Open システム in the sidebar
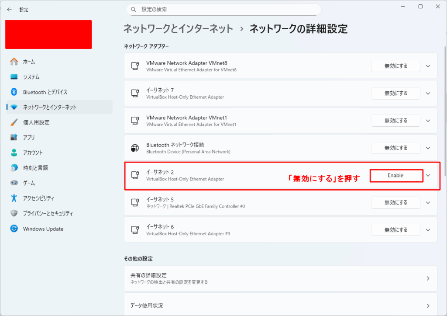This screenshot has height=316, width=447. pyautogui.click(x=31, y=77)
